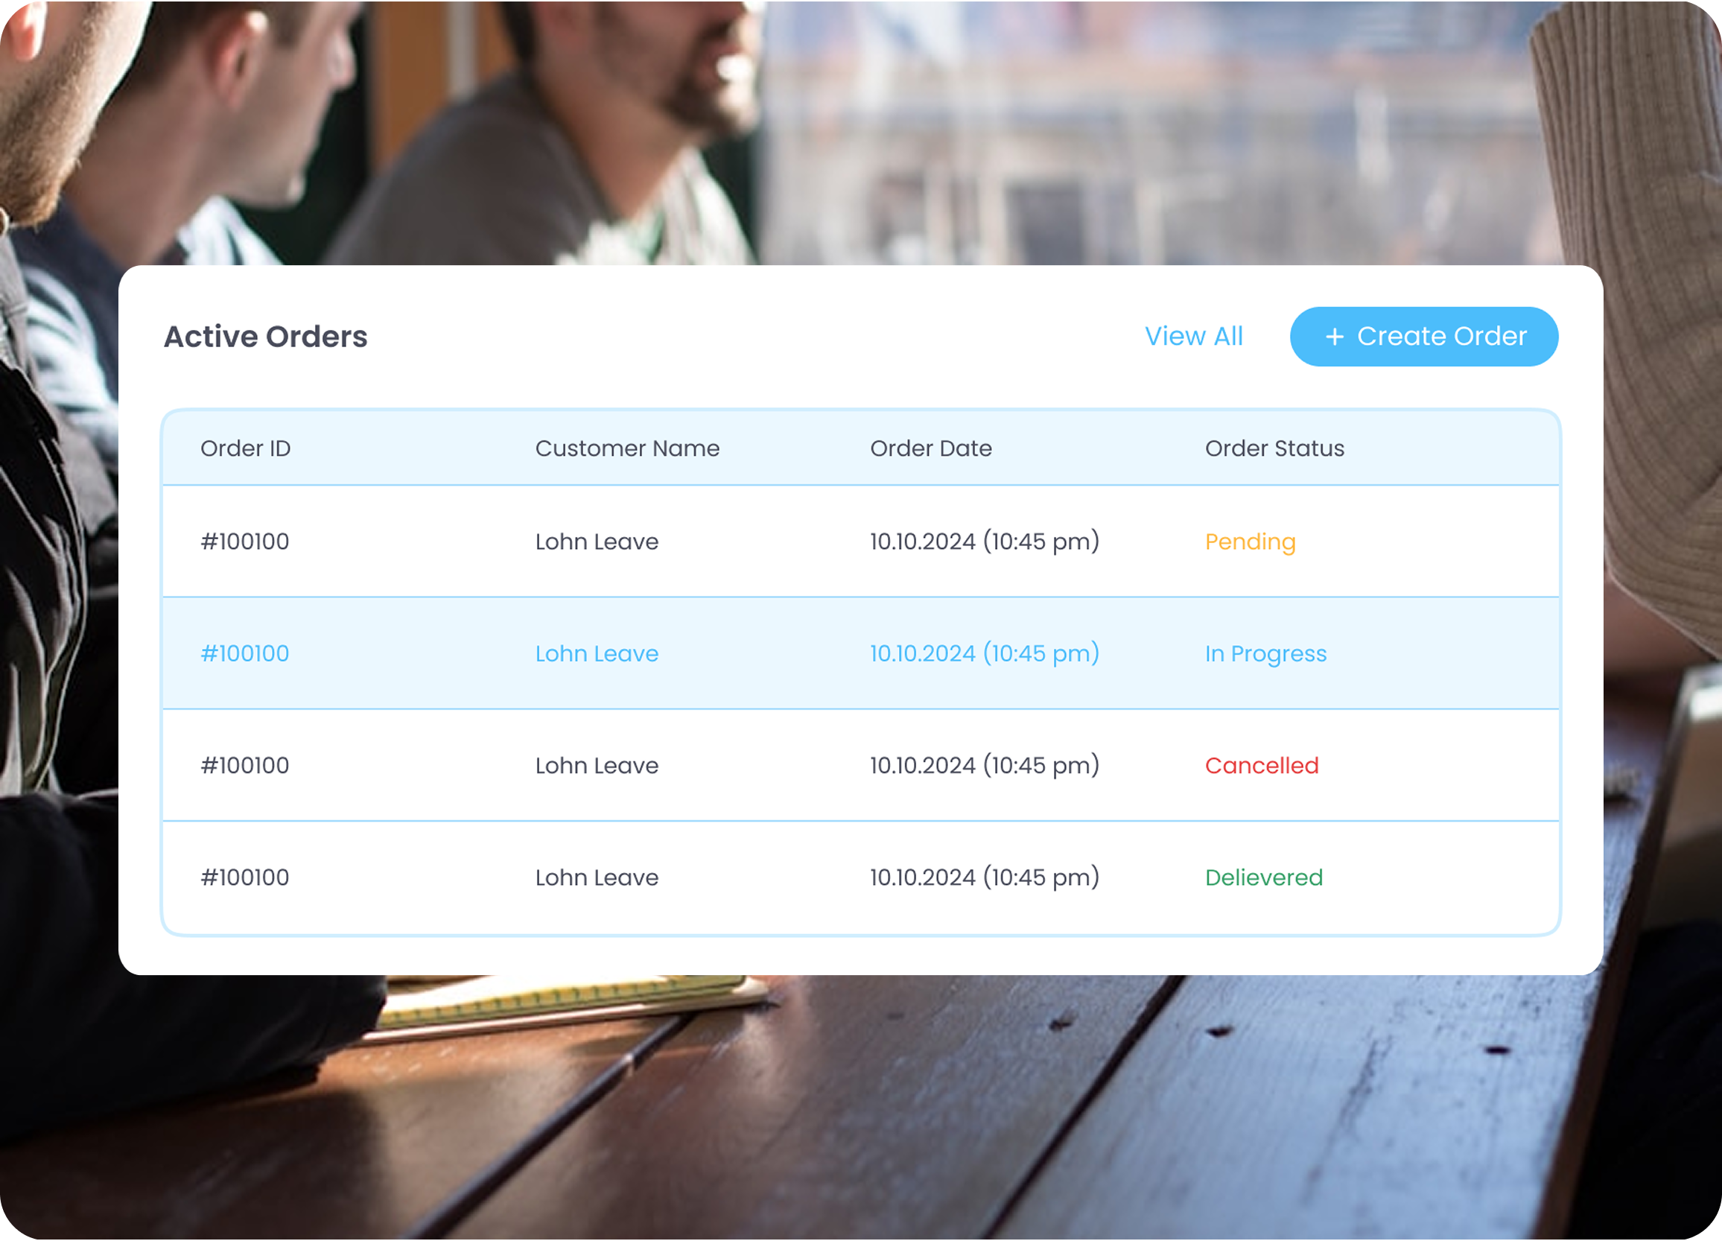Click customer name in the In Progress row
The image size is (1722, 1241).
596,653
